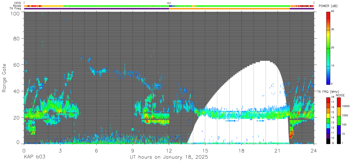Select the 12 MHz label in frequency legend
Screen dimensions: 353x163
[333, 128]
